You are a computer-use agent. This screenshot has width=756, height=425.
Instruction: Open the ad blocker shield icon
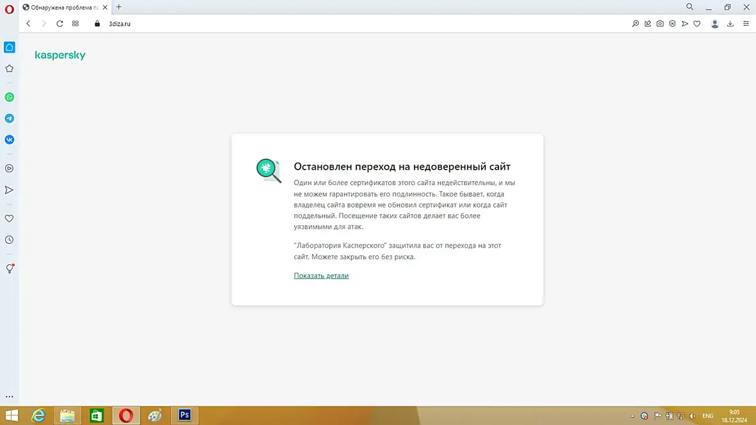click(x=673, y=24)
